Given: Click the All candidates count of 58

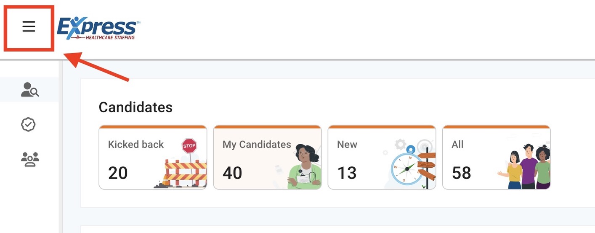Looking at the screenshot, I should [x=462, y=173].
